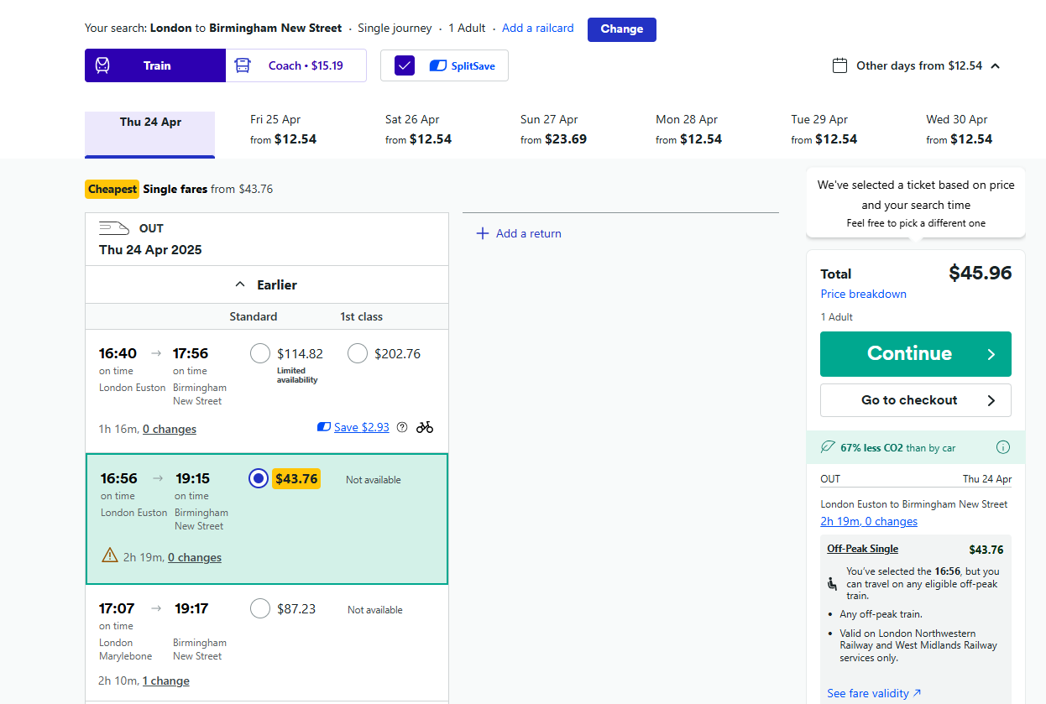Collapse the Other days from $12.54 chevron
The height and width of the screenshot is (704, 1046).
pos(996,66)
